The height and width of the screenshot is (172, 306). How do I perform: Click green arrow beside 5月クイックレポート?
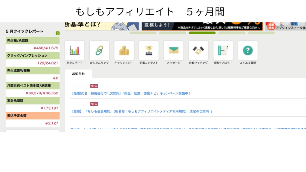coord(58,33)
